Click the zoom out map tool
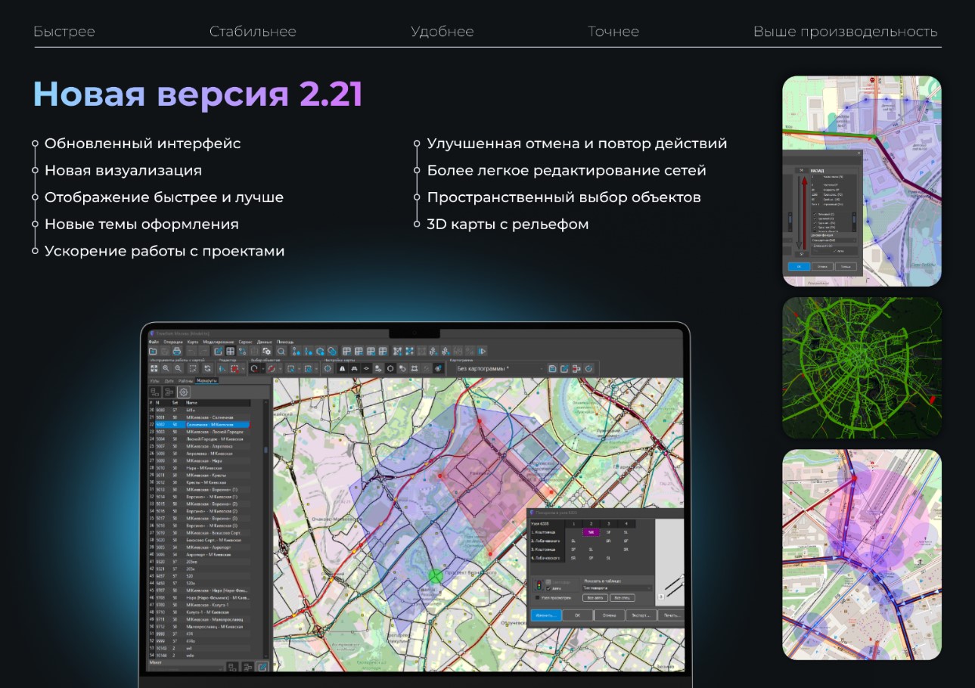975x688 pixels. [x=178, y=369]
